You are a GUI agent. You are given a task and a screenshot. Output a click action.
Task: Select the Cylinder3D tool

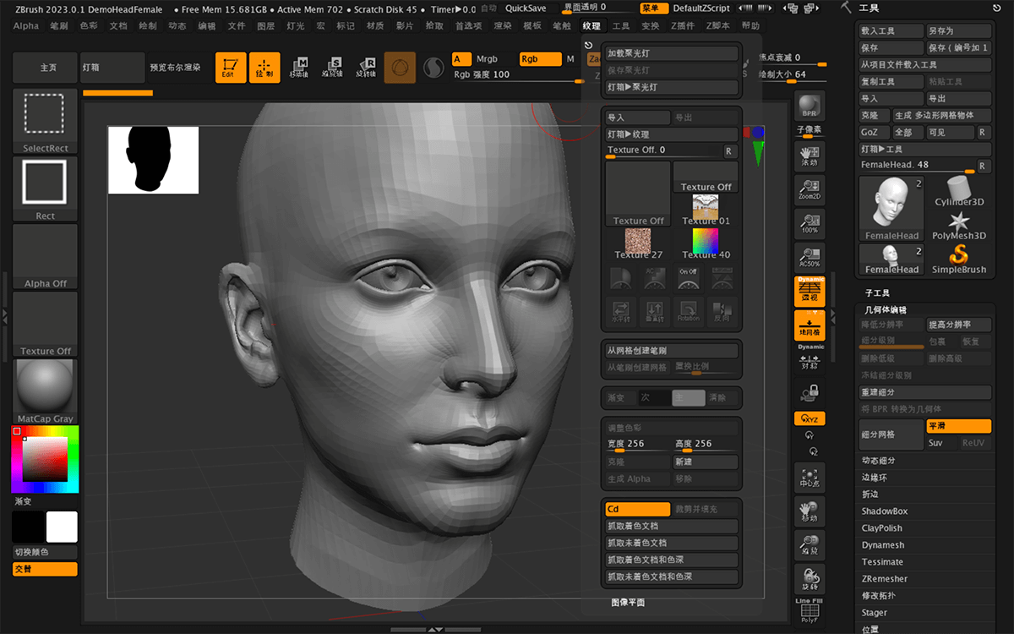tap(959, 191)
